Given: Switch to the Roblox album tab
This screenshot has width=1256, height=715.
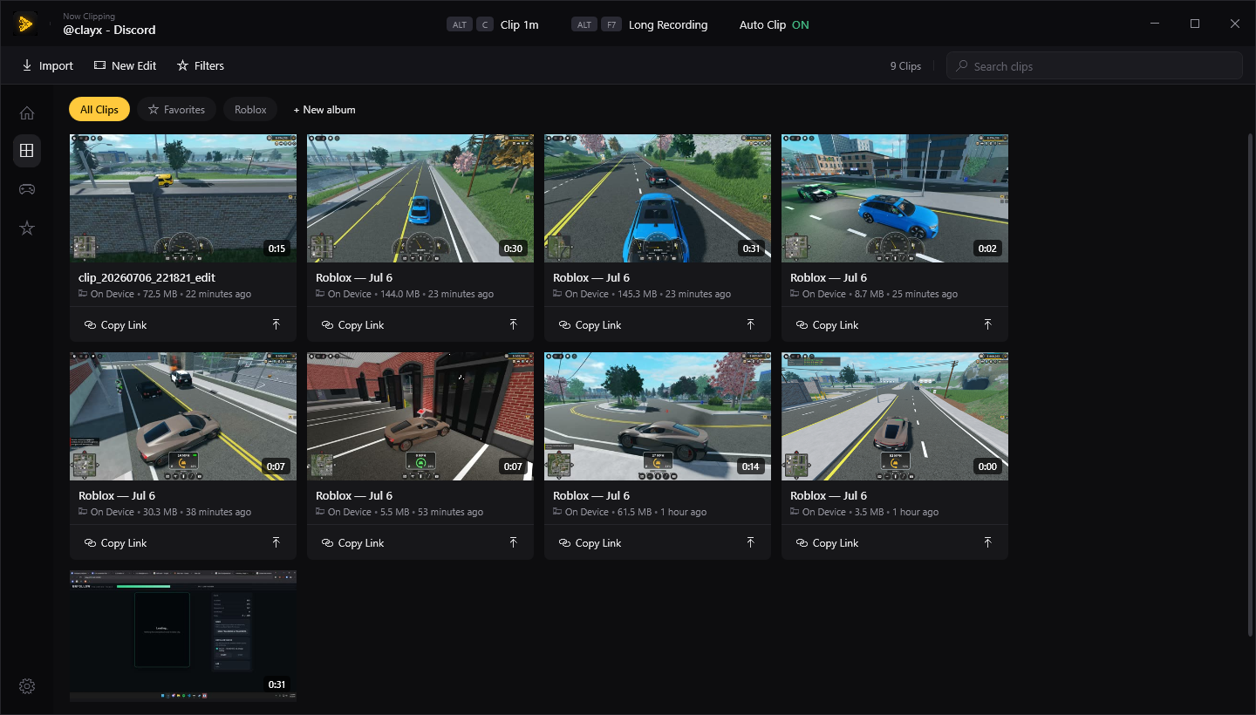Looking at the screenshot, I should [250, 109].
